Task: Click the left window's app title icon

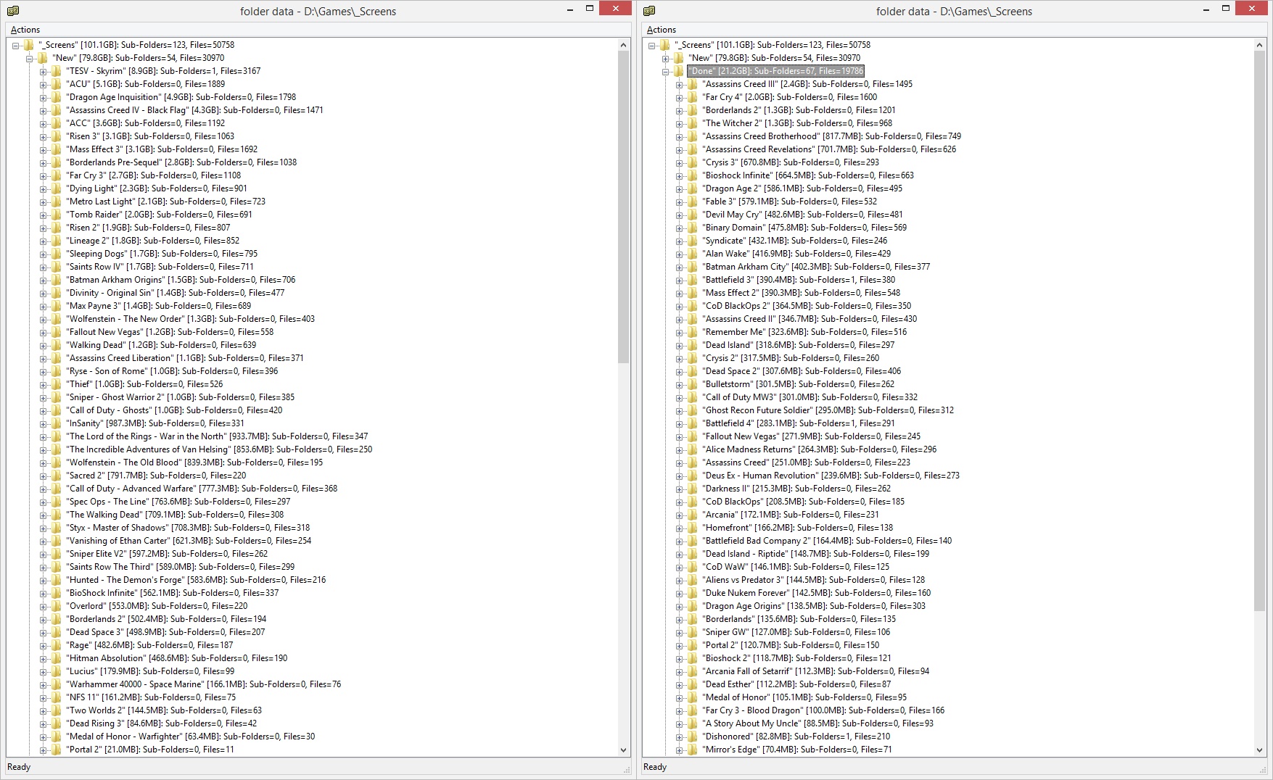Action: coord(12,10)
